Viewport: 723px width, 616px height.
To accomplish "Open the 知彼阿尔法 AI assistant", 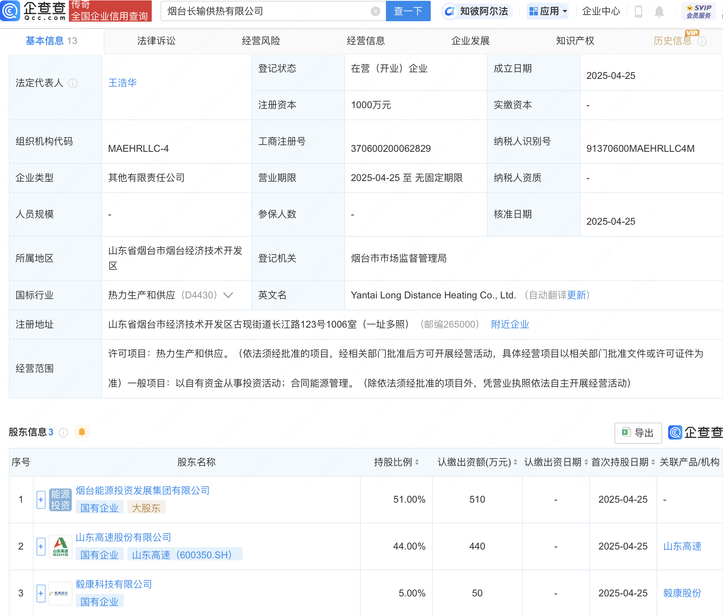I will (x=477, y=11).
